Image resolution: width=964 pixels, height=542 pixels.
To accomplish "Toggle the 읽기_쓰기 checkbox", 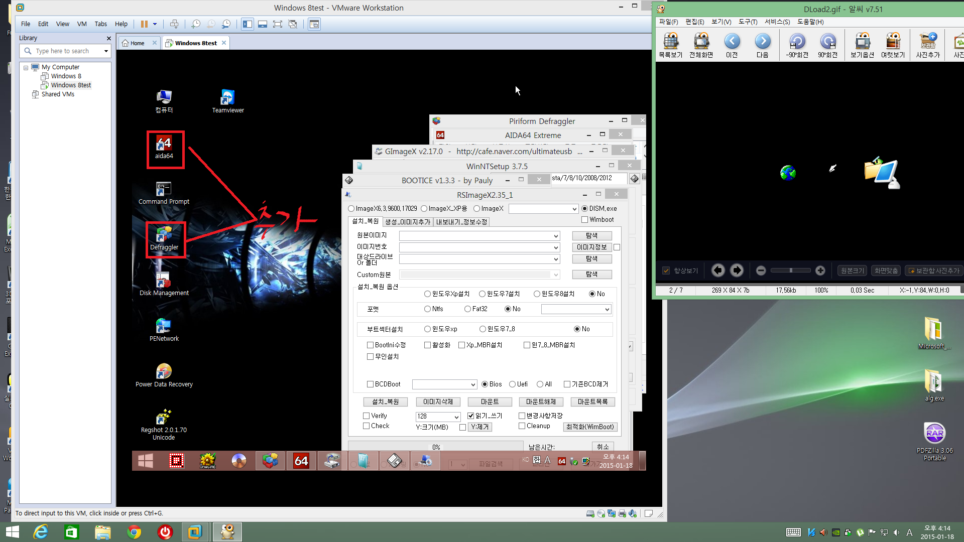I will tap(470, 416).
